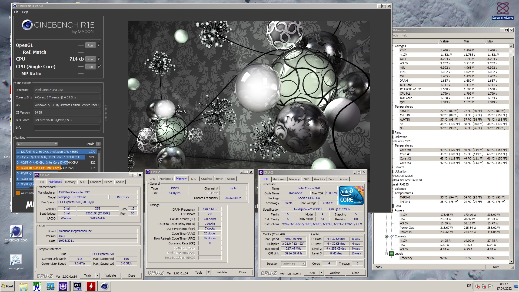Select SPD tab in the Mainboard CPU-Z window
Image resolution: width=519 pixels, height=292 pixels.
coord(82,182)
